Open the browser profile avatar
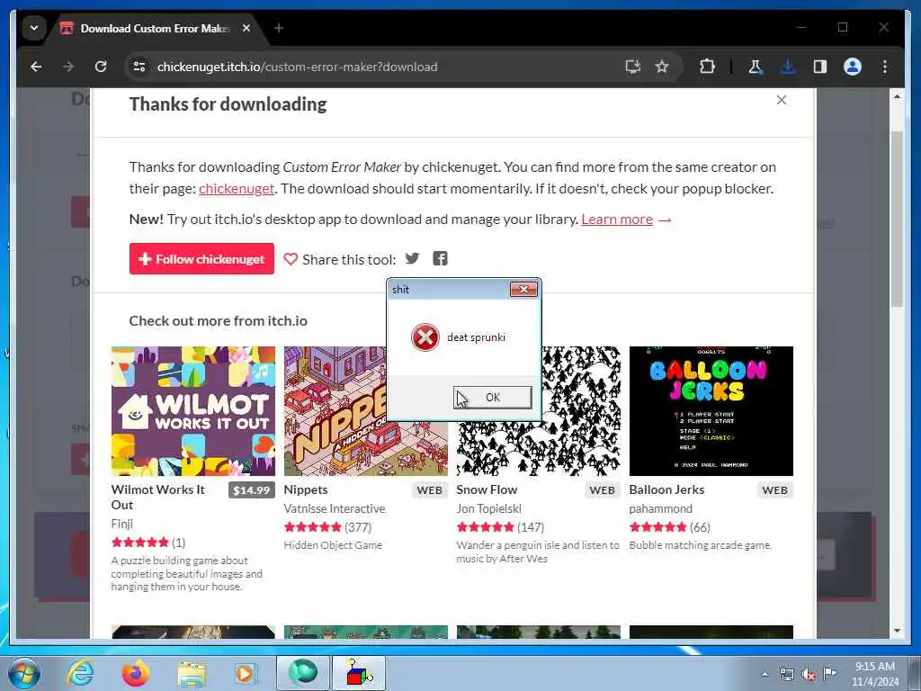Viewport: 921px width, 691px height. [853, 67]
